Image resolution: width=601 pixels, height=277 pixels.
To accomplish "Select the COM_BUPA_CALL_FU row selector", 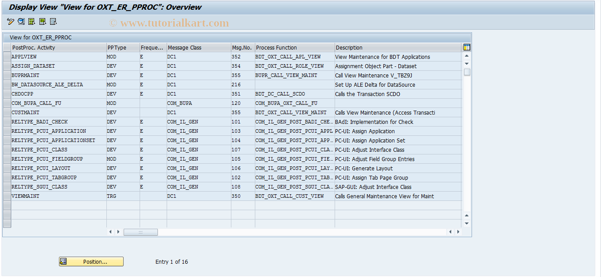I will point(7,103).
